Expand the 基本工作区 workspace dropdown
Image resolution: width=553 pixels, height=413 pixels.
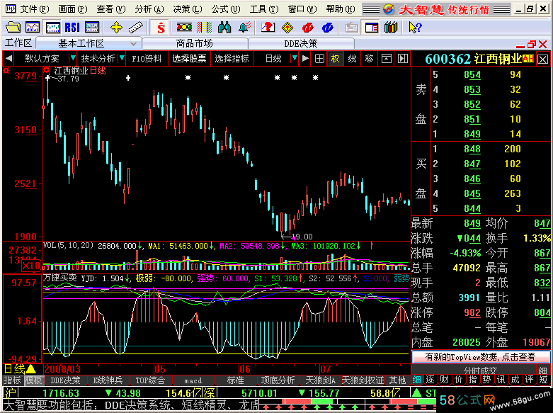[x=133, y=44]
